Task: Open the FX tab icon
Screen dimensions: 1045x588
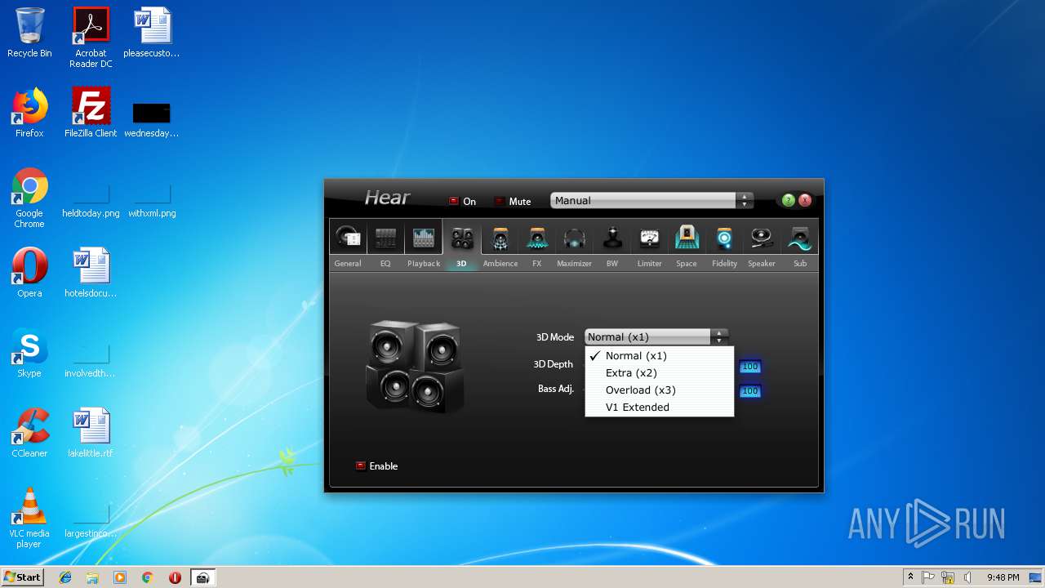Action: pos(537,238)
